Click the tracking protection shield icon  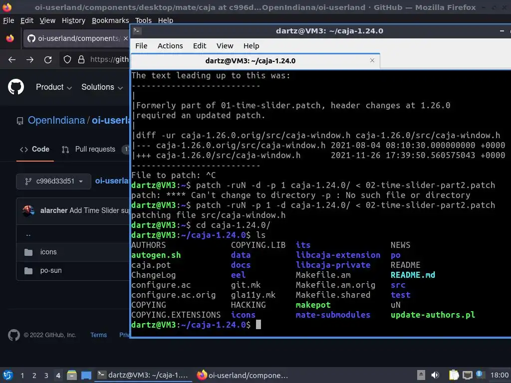(x=67, y=60)
